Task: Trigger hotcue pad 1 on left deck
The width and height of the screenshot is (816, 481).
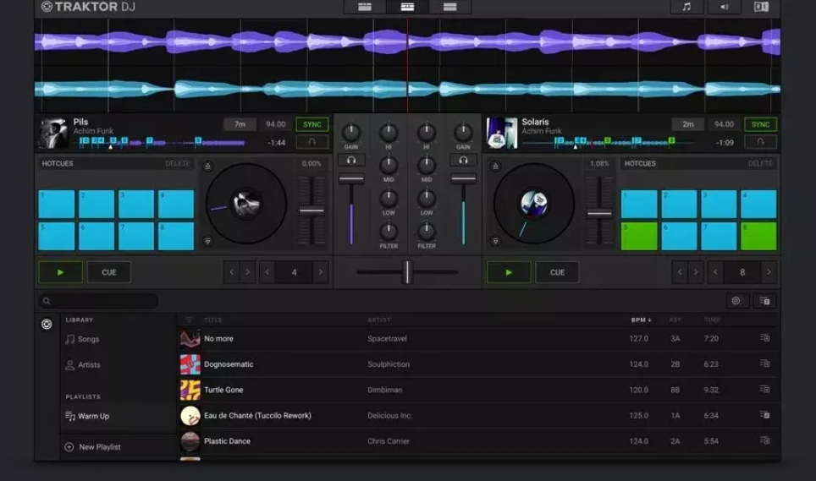Action: click(x=57, y=204)
